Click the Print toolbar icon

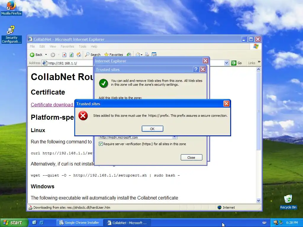[147, 55]
